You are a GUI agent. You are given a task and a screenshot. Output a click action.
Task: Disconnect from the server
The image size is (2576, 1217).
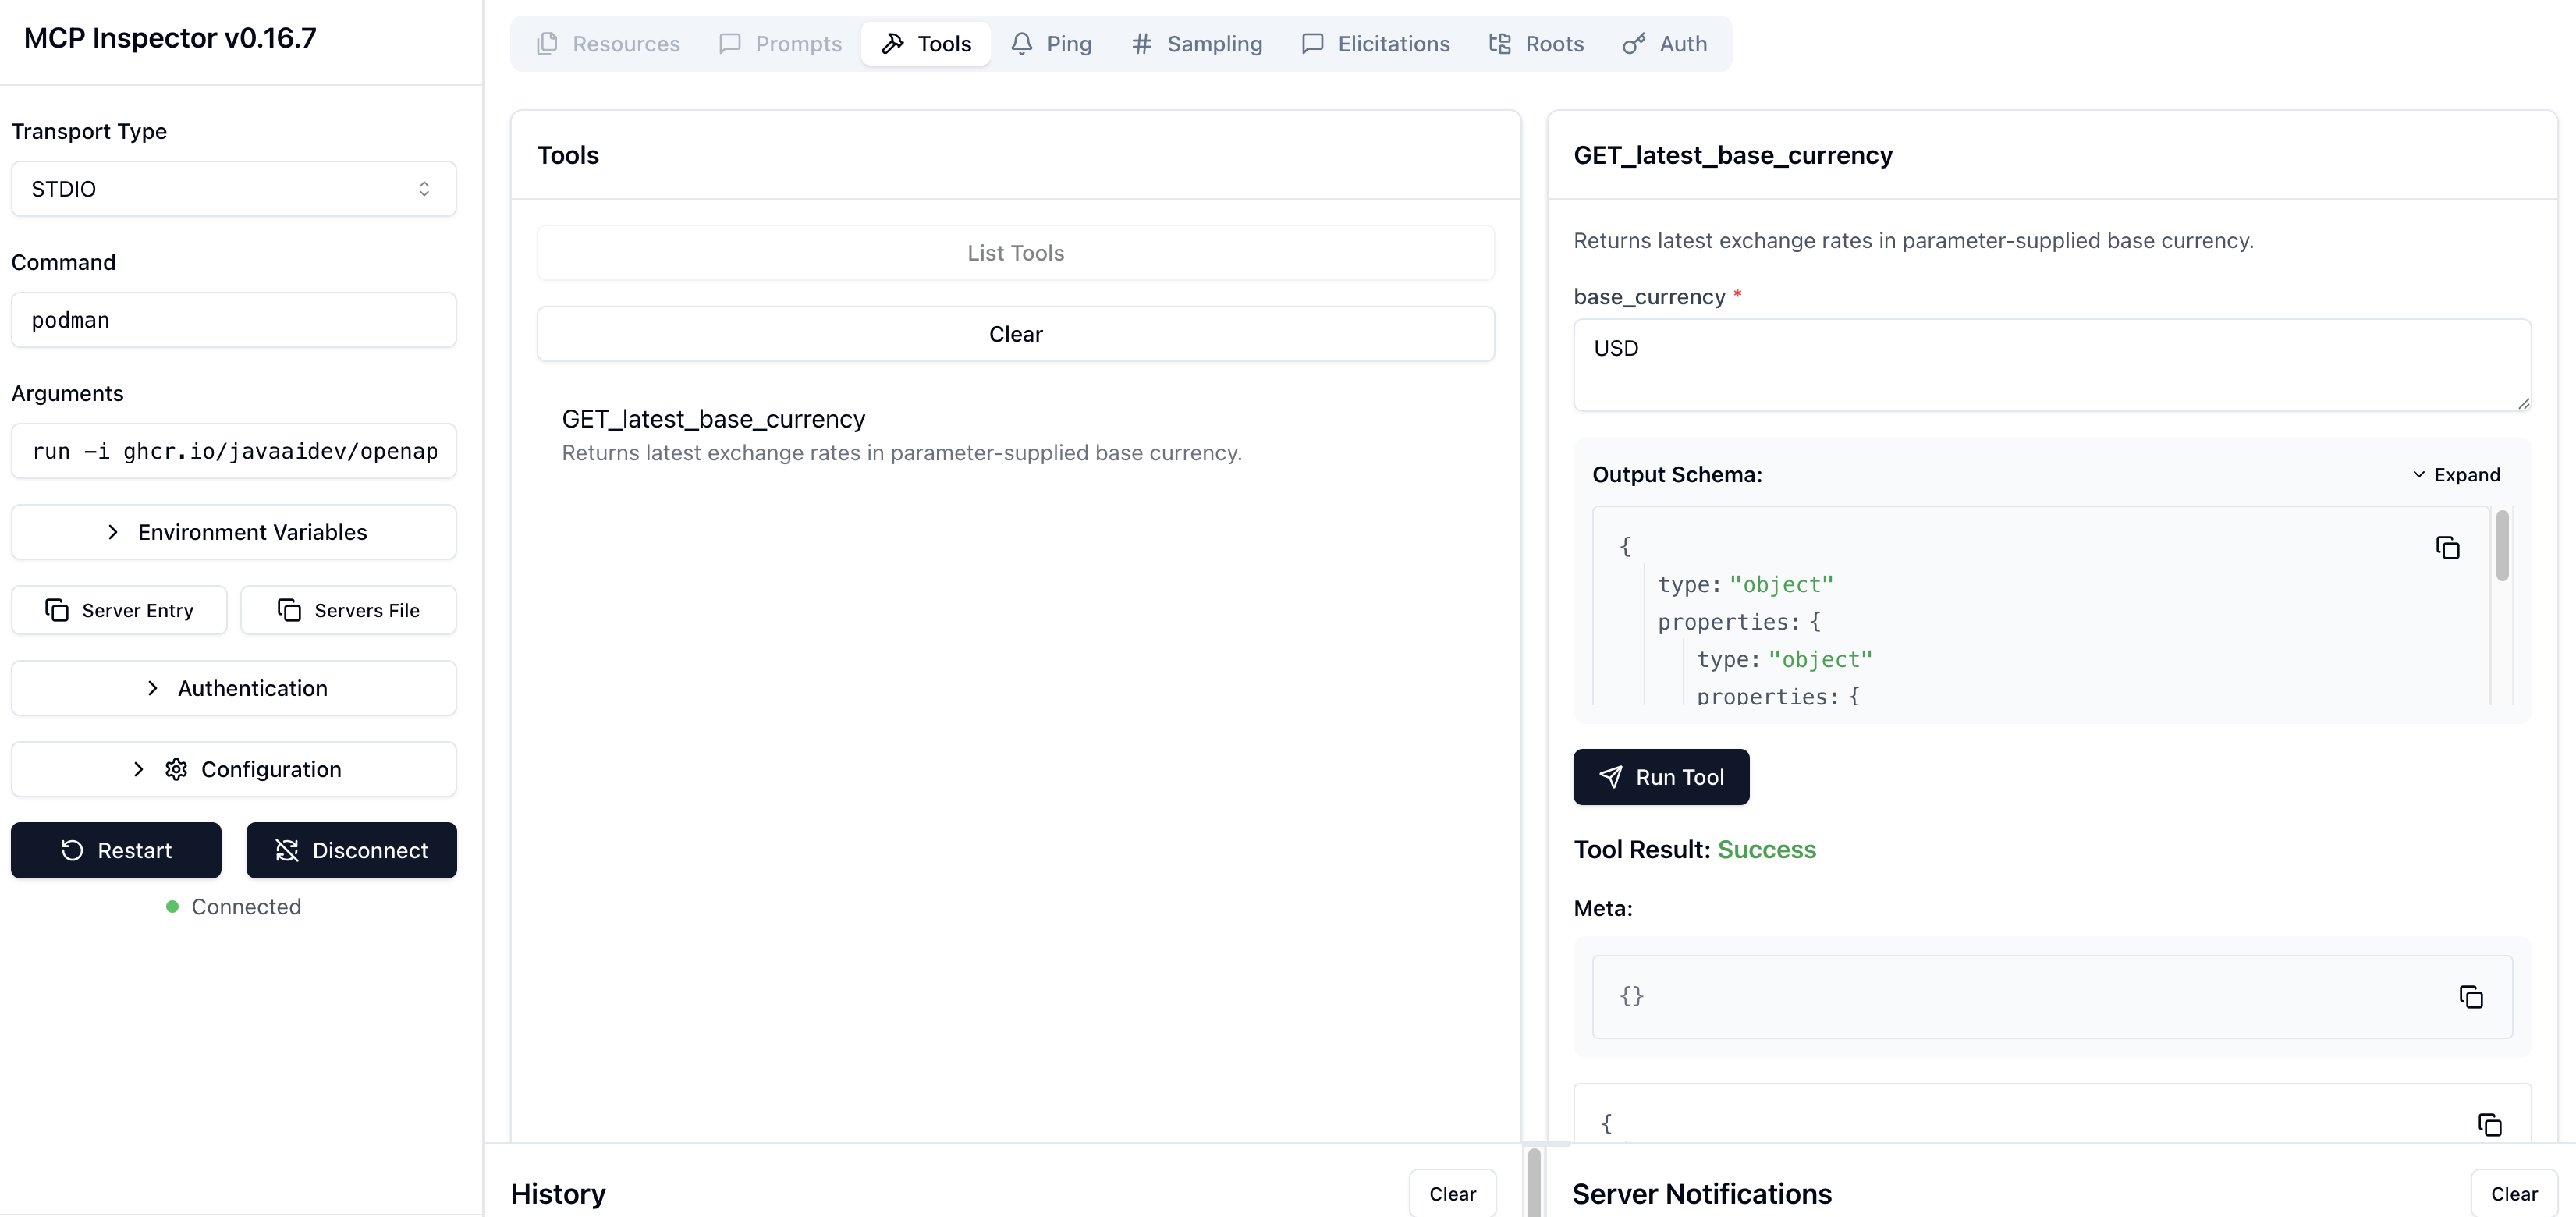[x=351, y=850]
